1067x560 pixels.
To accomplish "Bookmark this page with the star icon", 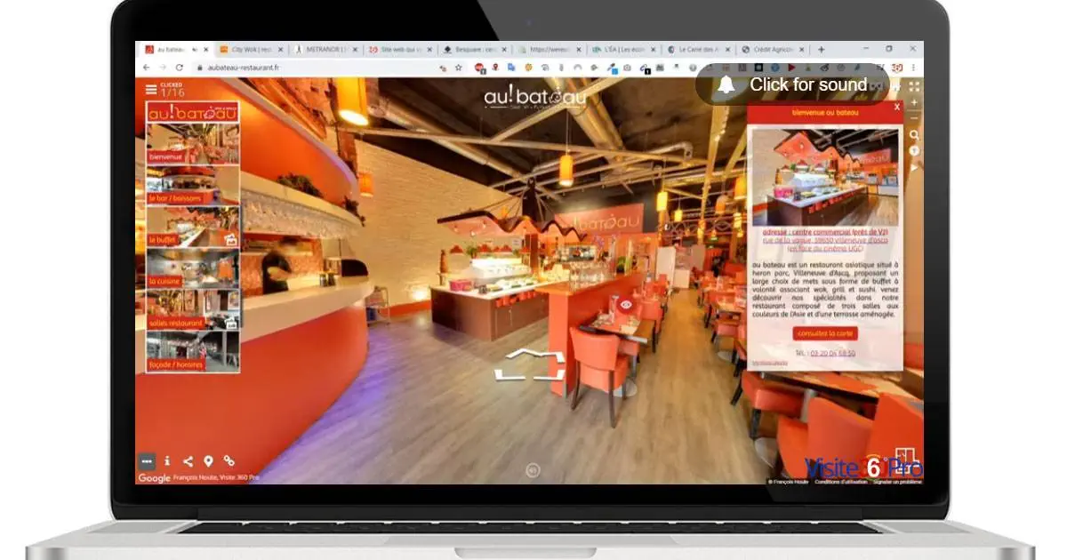I will click(459, 68).
